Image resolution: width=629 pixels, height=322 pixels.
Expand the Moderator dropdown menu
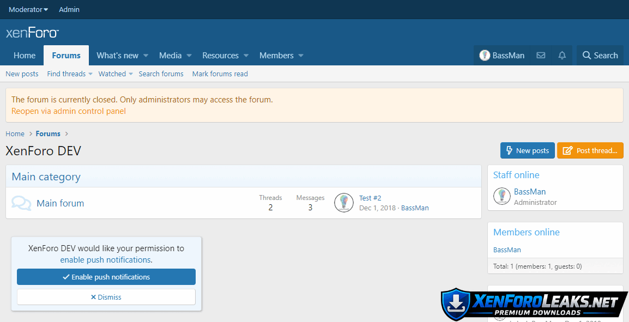tap(28, 9)
